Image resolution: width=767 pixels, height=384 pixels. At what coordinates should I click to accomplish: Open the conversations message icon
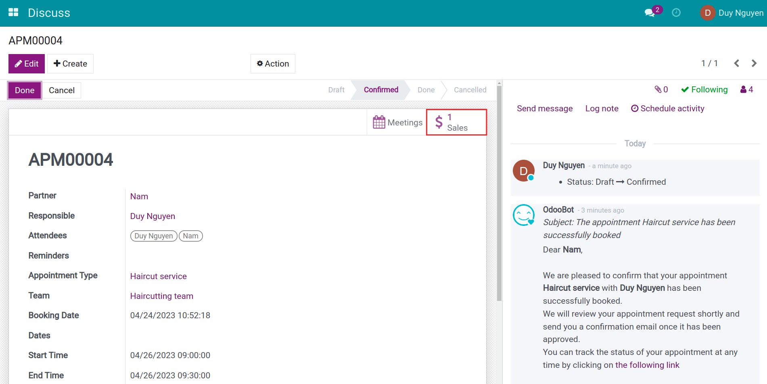point(650,13)
